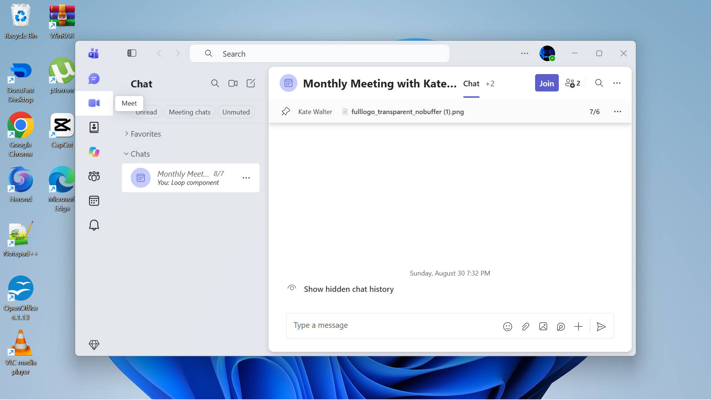View and add participants button
The height and width of the screenshot is (400, 711).
pyautogui.click(x=573, y=83)
